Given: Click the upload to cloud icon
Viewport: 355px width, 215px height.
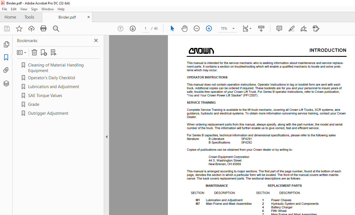Looking at the screenshot, I should [x=31, y=29].
